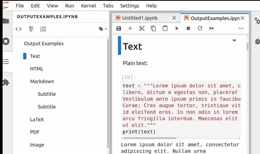Insert a cell below with plus icon

click(x=130, y=28)
